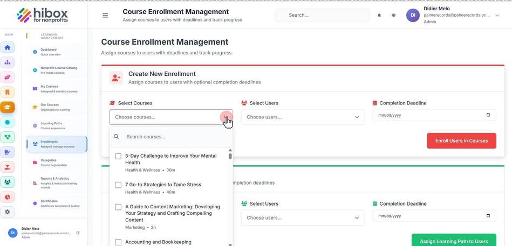Image resolution: width=512 pixels, height=246 pixels.
Task: Go to Our Courses organizational training
Action: (57, 107)
